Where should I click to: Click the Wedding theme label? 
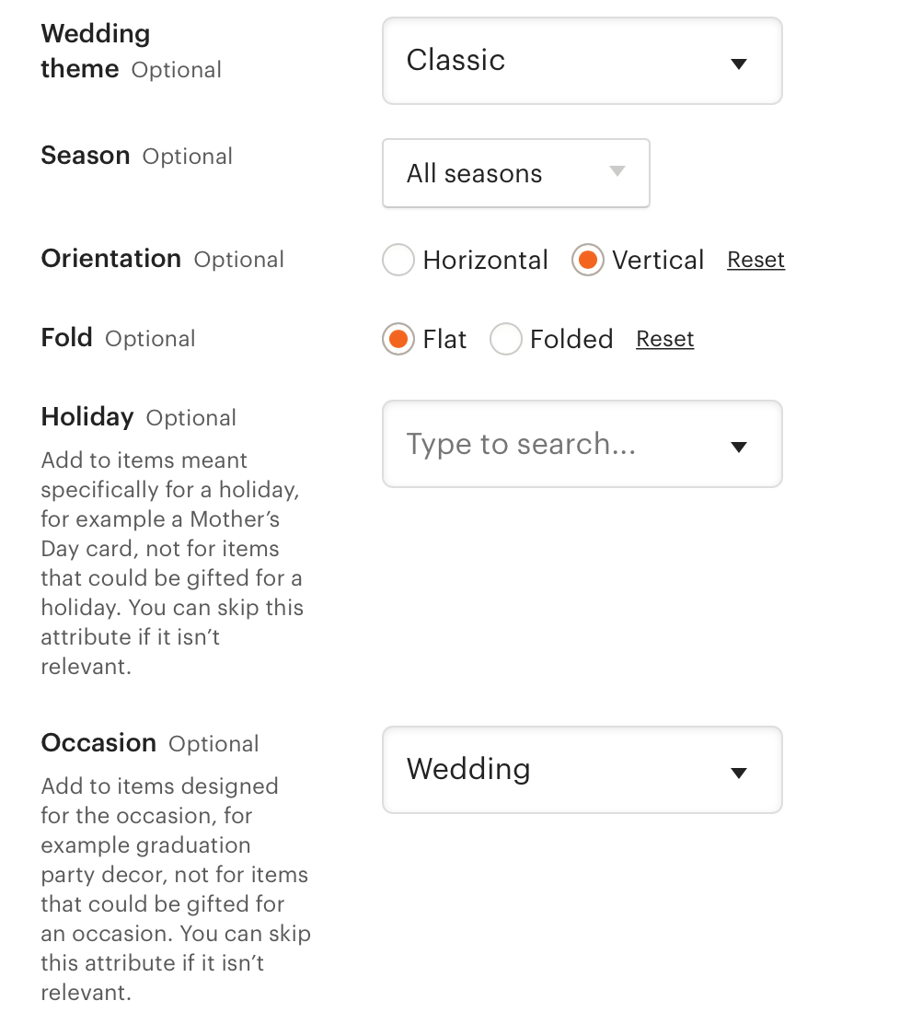point(95,51)
